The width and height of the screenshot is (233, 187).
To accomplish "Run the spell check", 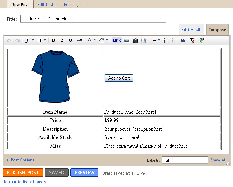I will pos(202,40).
